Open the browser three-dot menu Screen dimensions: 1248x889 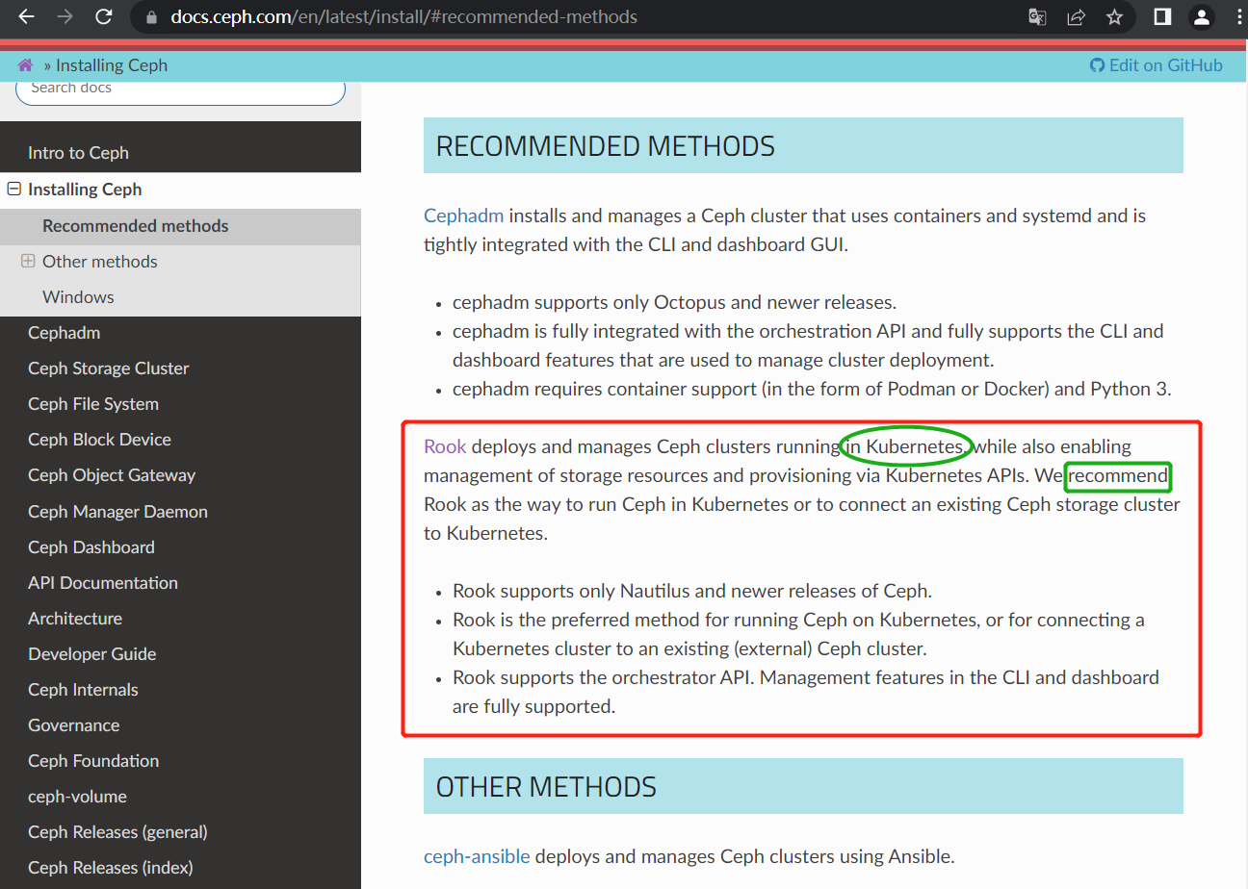tap(1236, 17)
